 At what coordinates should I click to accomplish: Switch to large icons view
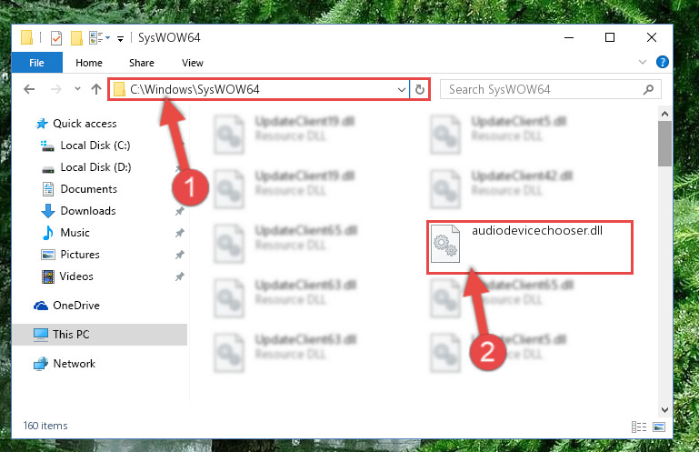click(659, 427)
